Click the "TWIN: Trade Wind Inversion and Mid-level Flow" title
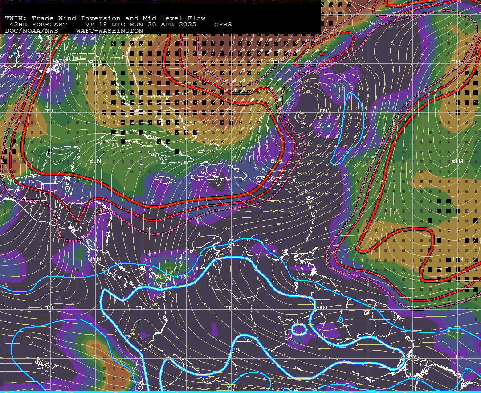Screen dimensions: 481x393 coord(105,18)
